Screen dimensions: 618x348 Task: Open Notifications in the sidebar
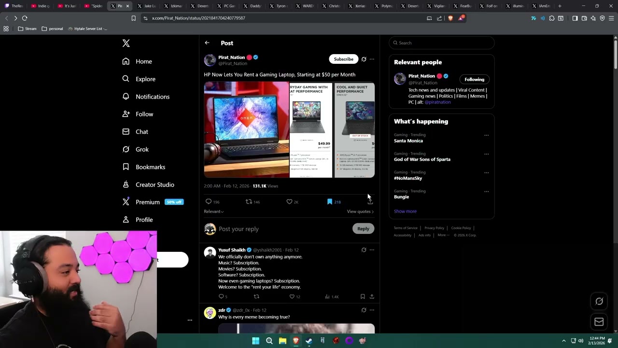(146, 97)
